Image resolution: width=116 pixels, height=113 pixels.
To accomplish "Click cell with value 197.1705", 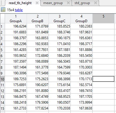I will point(82,97).
